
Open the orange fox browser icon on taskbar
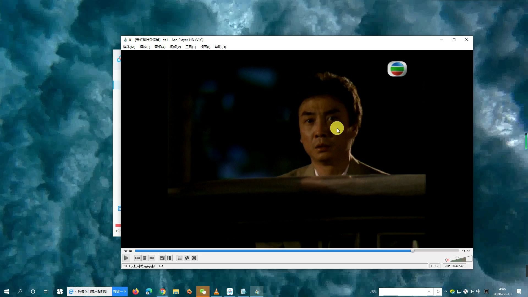click(x=189, y=291)
